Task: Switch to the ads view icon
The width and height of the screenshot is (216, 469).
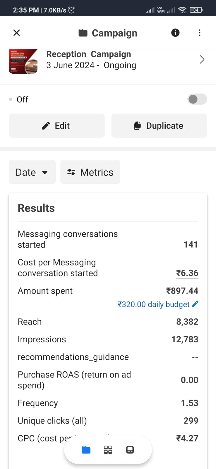Action: pyautogui.click(x=130, y=450)
